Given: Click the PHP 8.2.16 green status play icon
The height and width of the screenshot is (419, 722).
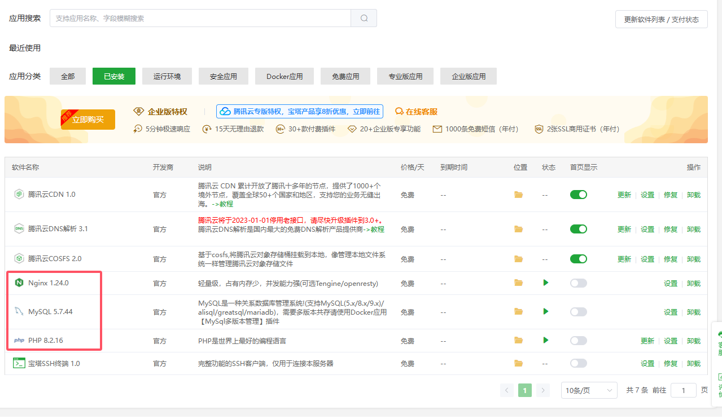Looking at the screenshot, I should (546, 341).
